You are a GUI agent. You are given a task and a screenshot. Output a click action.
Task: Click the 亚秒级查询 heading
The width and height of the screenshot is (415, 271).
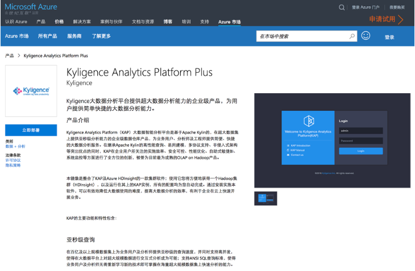[x=81, y=240]
